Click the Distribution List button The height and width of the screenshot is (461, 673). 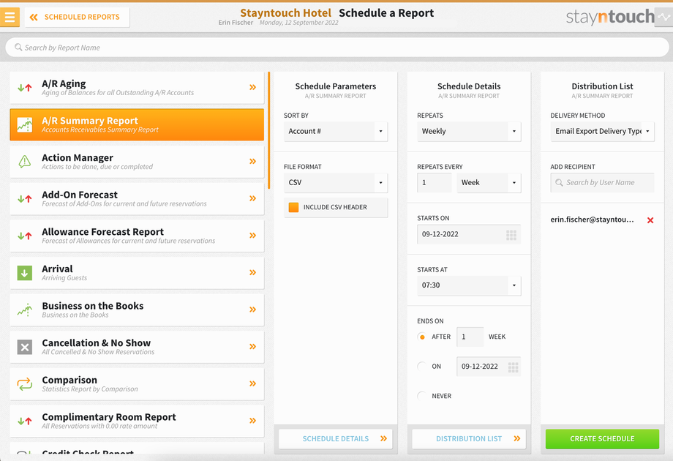coord(469,438)
